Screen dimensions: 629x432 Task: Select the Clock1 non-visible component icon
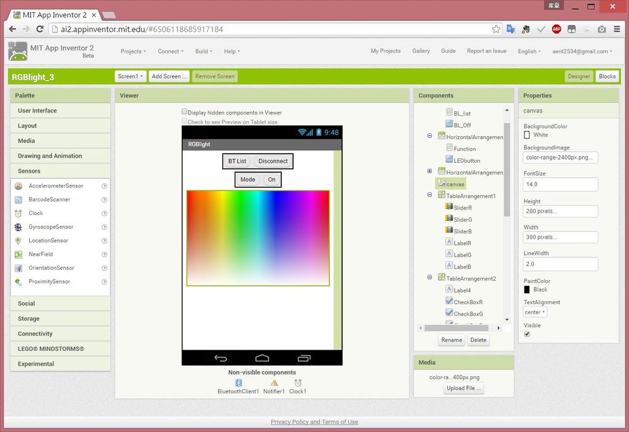pyautogui.click(x=298, y=383)
